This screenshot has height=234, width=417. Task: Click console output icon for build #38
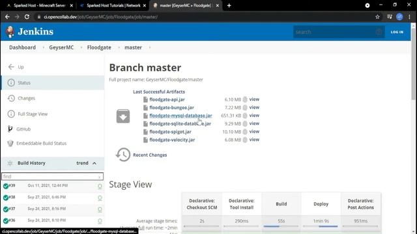pyautogui.click(x=100, y=198)
